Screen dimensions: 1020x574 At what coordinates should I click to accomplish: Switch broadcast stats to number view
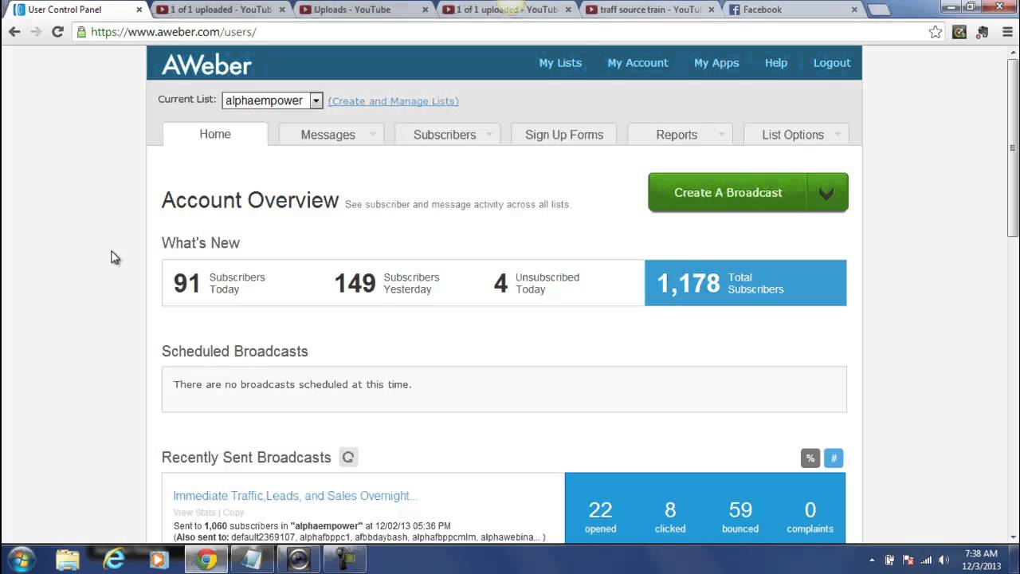pos(834,458)
